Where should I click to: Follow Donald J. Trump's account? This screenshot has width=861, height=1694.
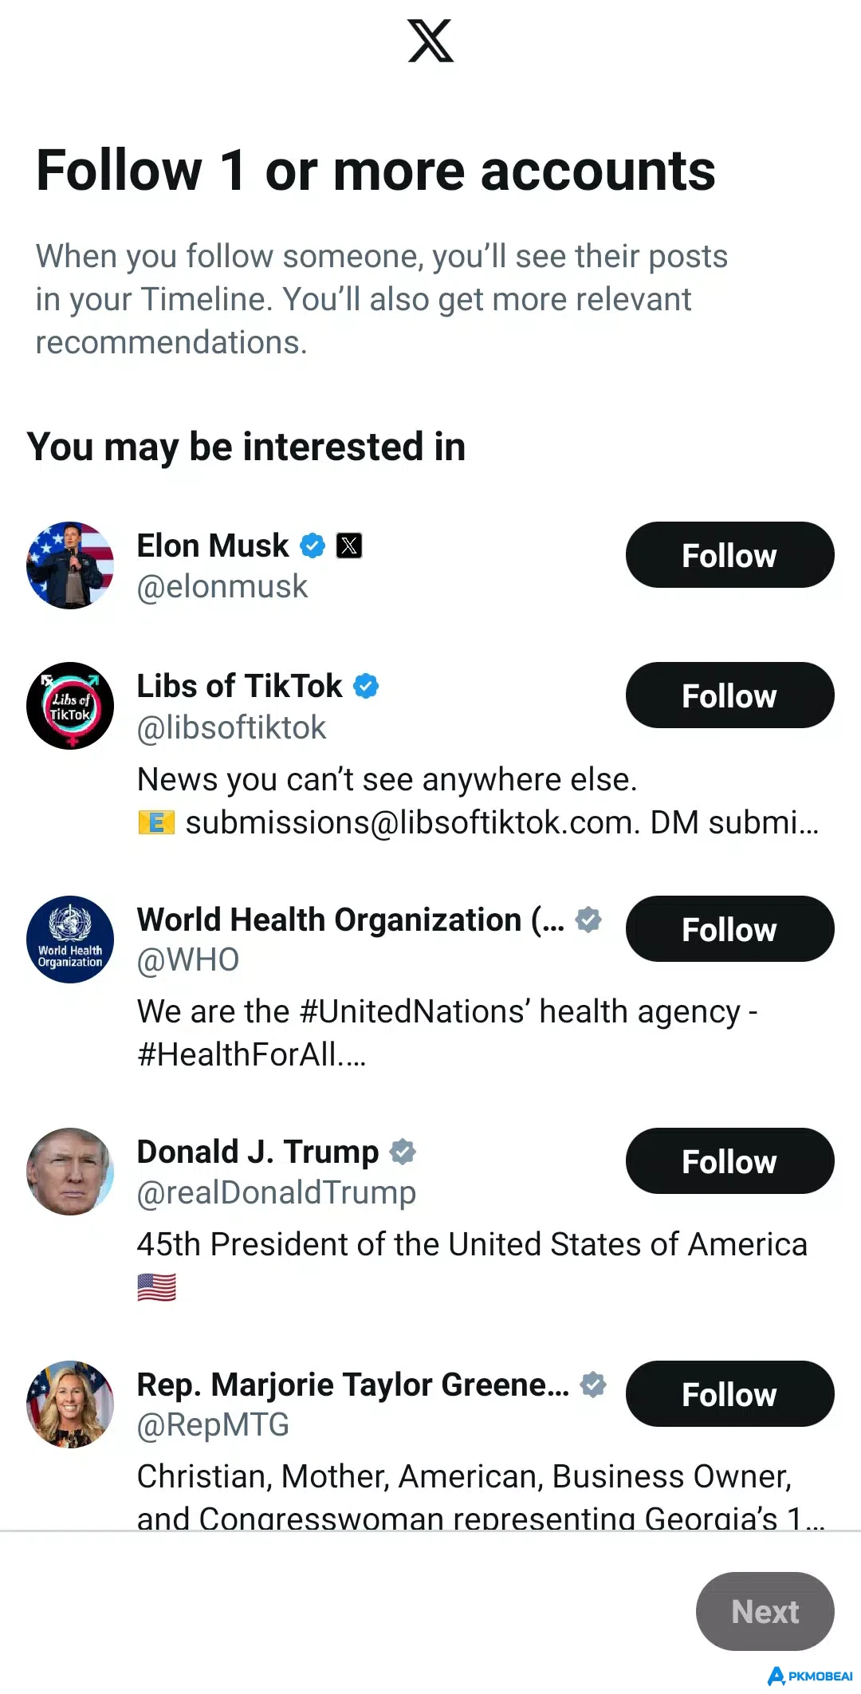point(729,1161)
